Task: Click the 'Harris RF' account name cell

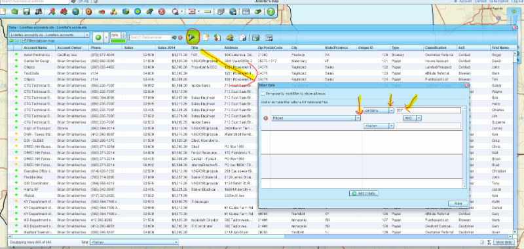Action: [x=39, y=190]
